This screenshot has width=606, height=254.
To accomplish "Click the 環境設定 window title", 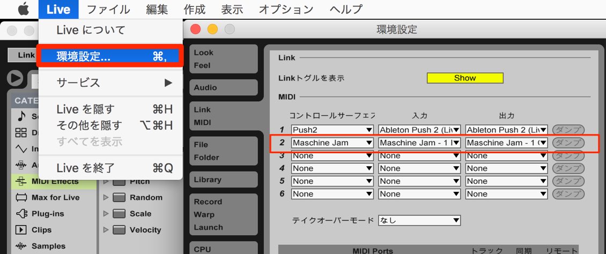I will [396, 29].
